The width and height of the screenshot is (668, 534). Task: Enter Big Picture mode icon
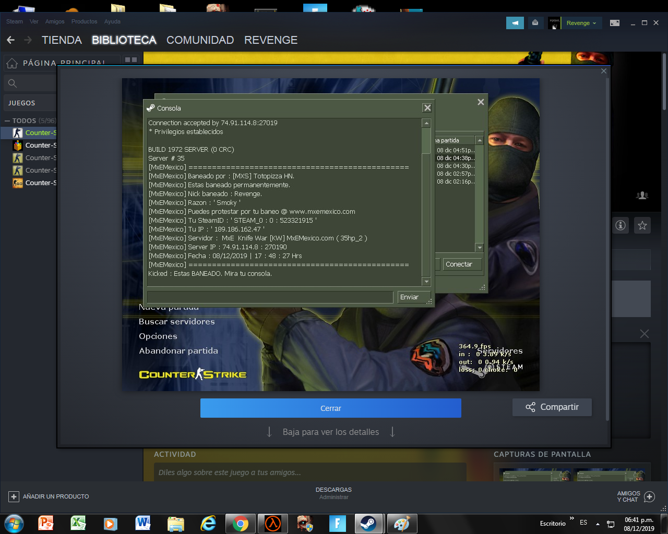(615, 23)
